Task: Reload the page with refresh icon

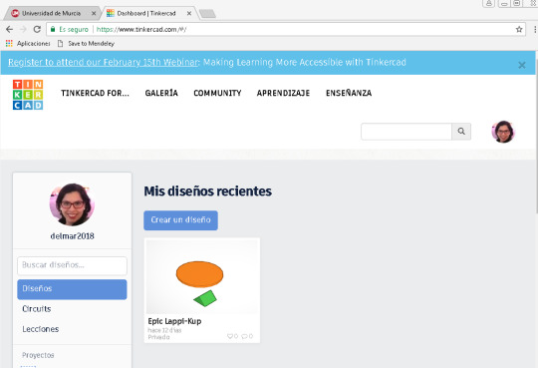Action: pyautogui.click(x=37, y=30)
